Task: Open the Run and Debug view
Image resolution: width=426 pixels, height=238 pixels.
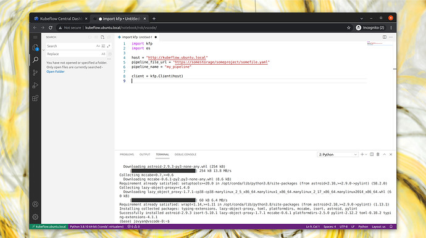Action: tap(35, 85)
